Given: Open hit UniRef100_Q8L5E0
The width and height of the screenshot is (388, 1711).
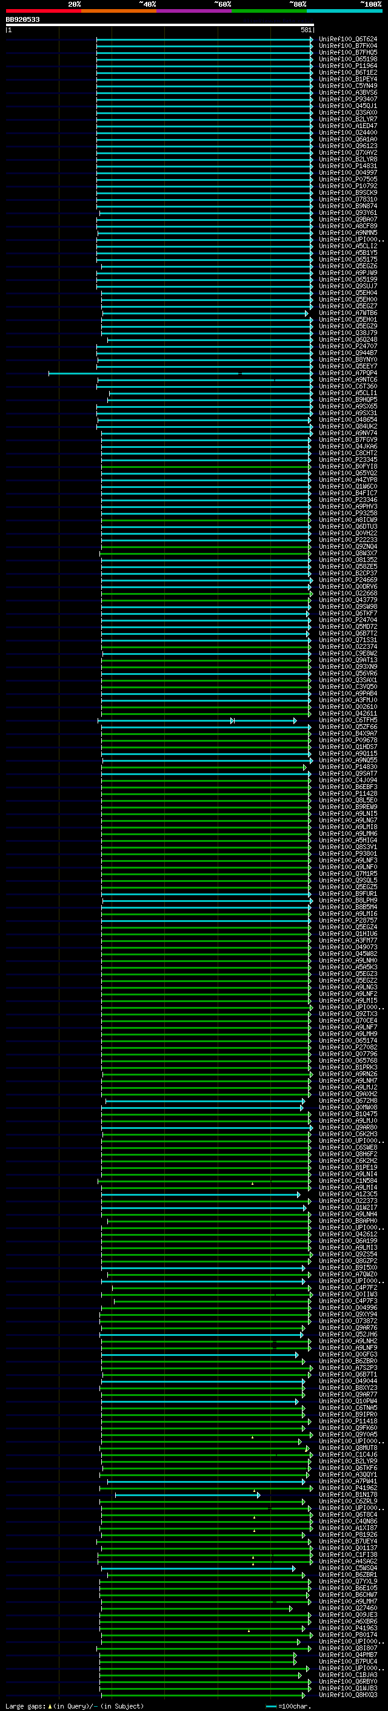Looking at the screenshot, I should 347,801.
